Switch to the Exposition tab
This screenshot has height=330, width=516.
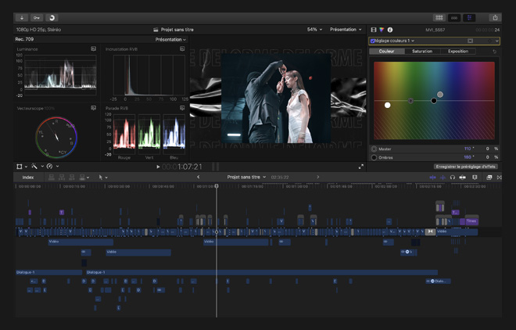(458, 52)
